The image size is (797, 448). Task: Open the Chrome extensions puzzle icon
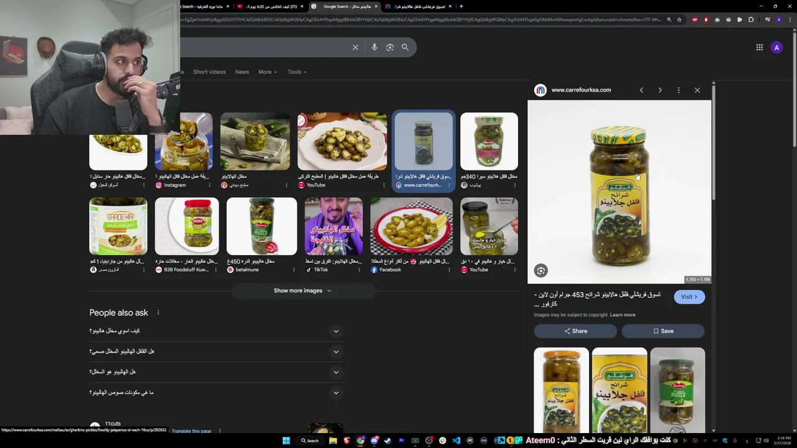[x=751, y=19]
